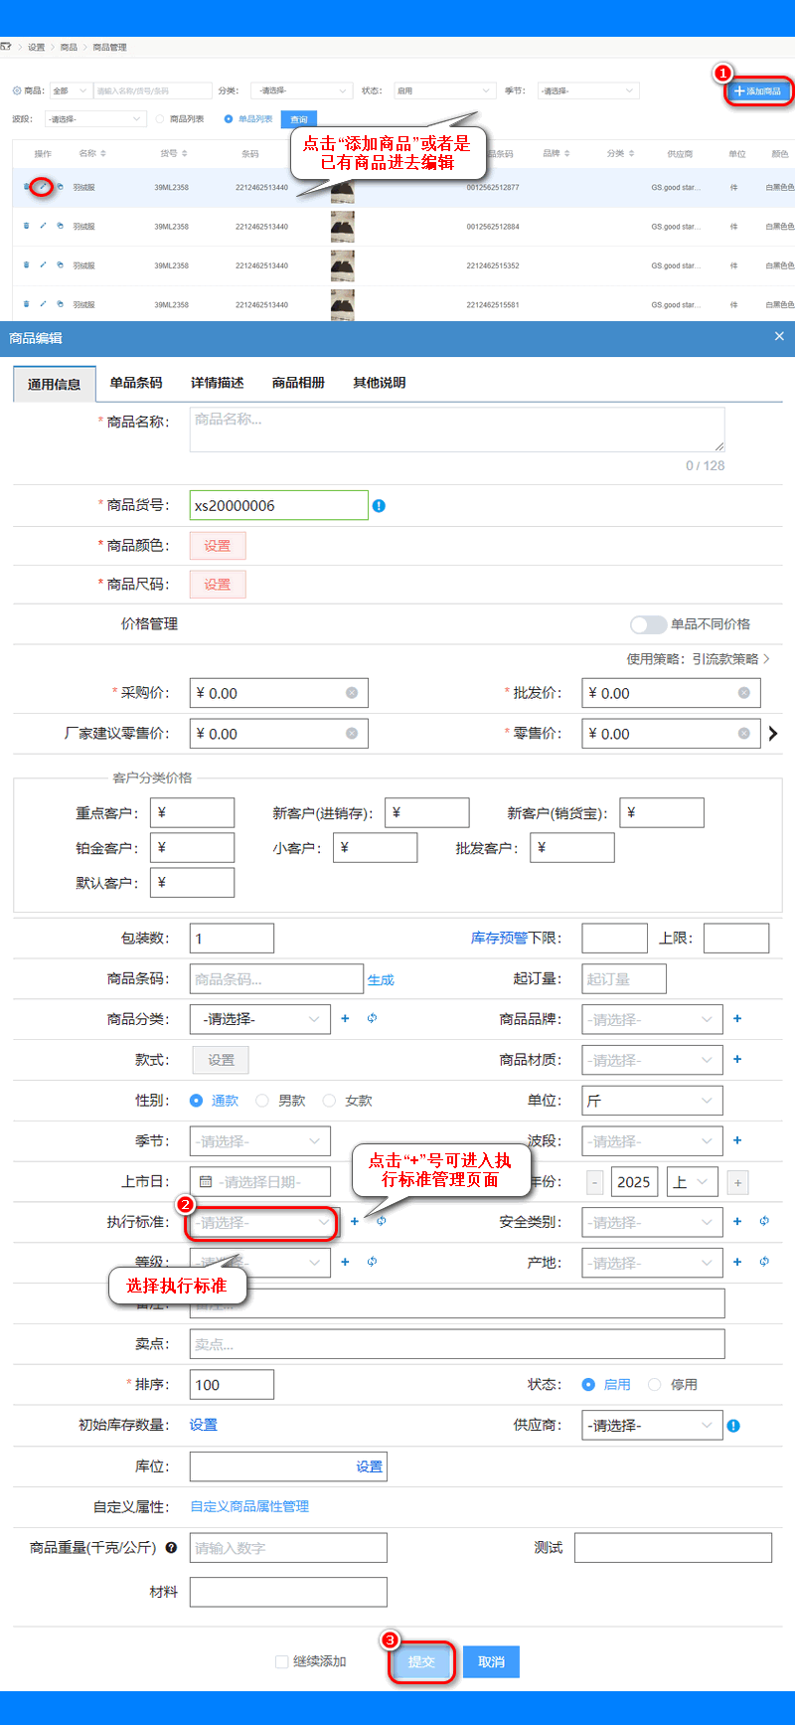795x1725 pixels.
Task: Set status to 停用
Action: pyautogui.click(x=654, y=1385)
